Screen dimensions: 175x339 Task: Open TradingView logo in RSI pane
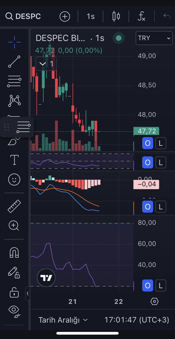[x=46, y=278]
